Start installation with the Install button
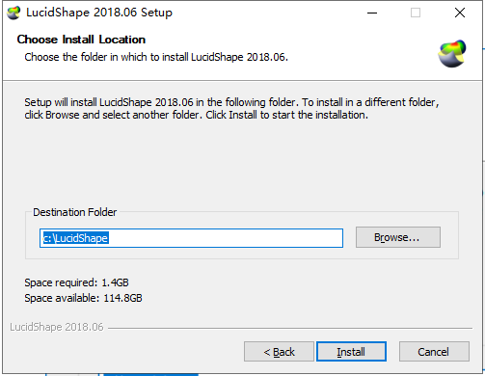The width and height of the screenshot is (485, 376). click(351, 352)
